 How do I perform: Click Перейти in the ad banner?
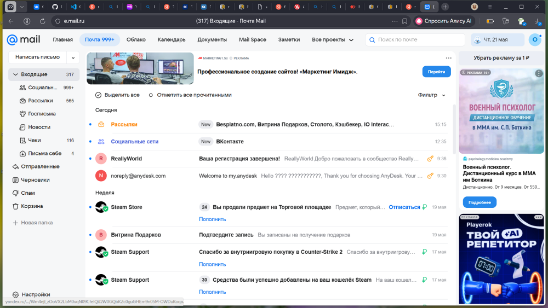[x=437, y=72]
